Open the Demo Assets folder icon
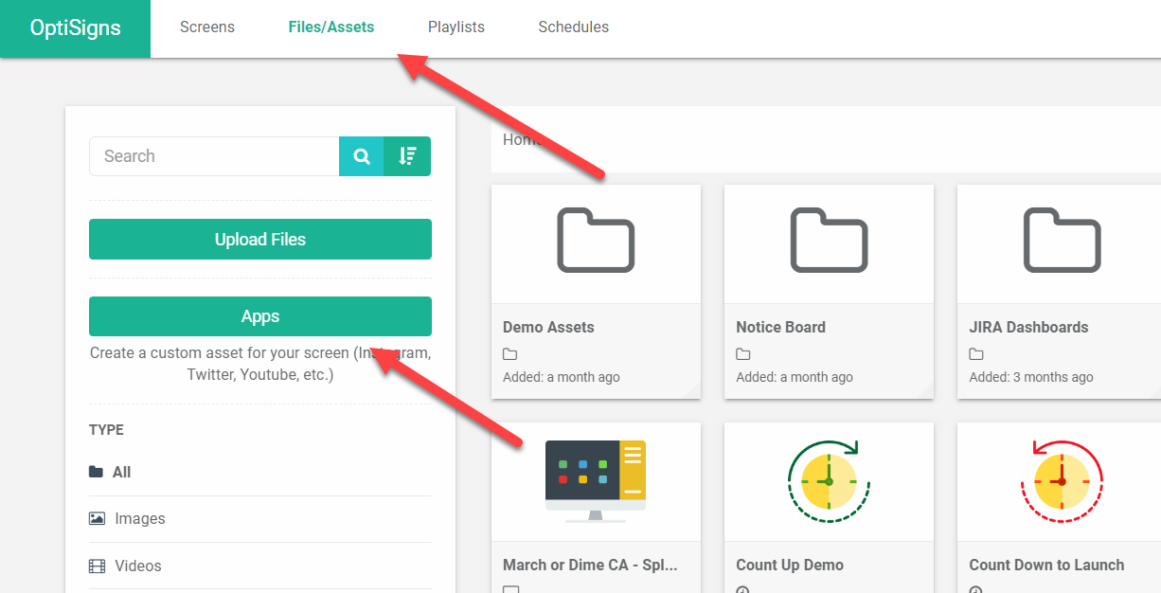This screenshot has height=593, width=1161. 596,242
